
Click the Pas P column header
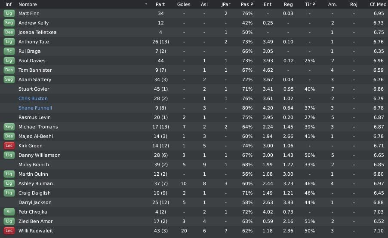(x=247, y=4)
